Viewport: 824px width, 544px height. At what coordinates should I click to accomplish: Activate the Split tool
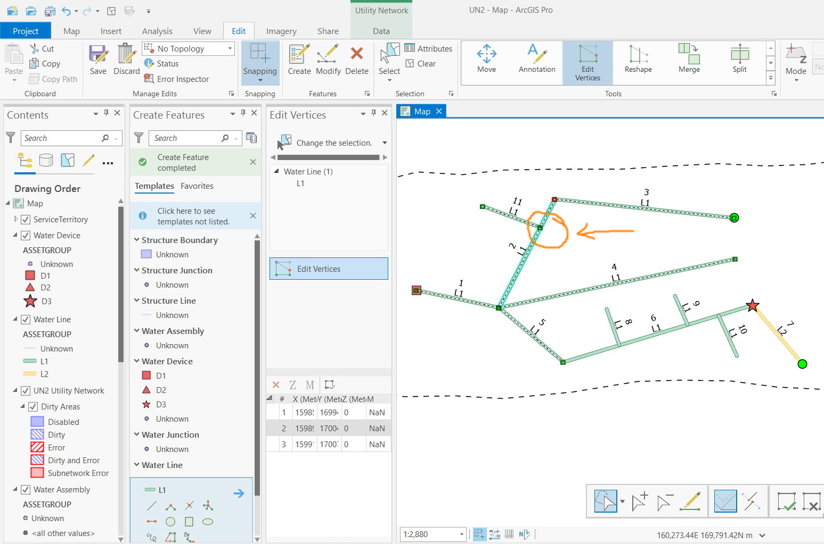pyautogui.click(x=739, y=59)
